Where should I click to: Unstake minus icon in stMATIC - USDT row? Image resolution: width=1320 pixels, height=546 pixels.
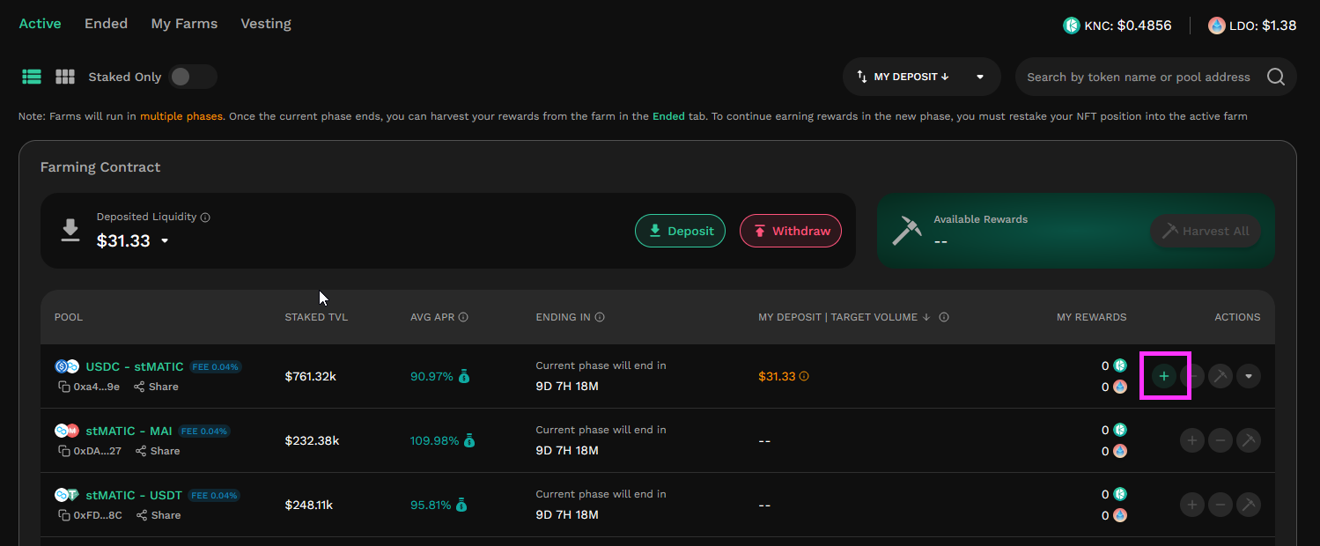click(1220, 505)
